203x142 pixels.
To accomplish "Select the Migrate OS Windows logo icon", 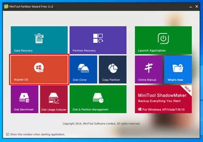I will (39, 67).
